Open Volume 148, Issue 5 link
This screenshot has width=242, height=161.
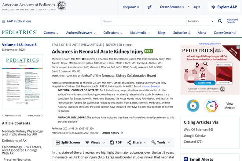coord(19,45)
